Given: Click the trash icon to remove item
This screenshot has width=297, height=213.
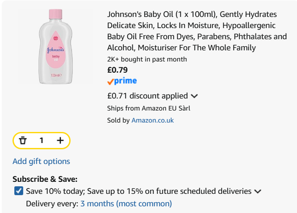Looking at the screenshot, I should coord(23,141).
